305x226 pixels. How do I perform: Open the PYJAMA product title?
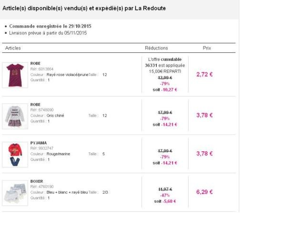(x=39, y=143)
